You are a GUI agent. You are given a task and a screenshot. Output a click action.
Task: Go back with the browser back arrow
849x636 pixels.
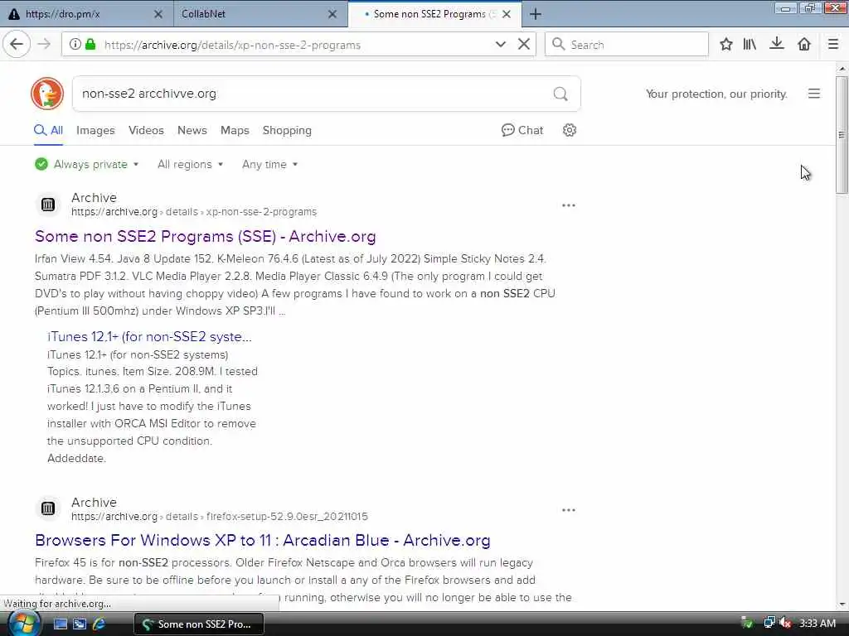pos(17,45)
